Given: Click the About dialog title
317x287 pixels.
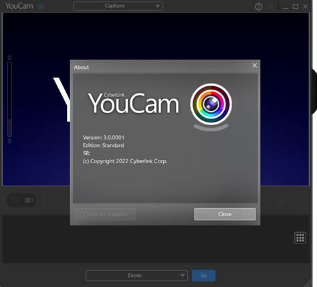Looking at the screenshot, I should [x=82, y=67].
